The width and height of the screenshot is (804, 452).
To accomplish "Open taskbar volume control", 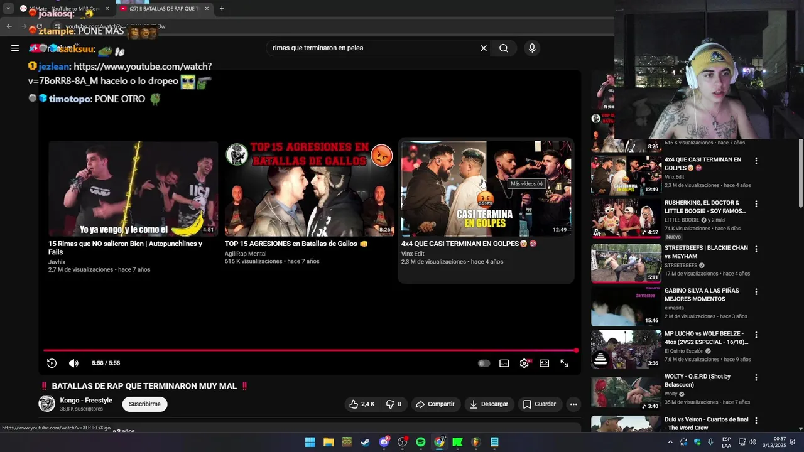I will (752, 442).
